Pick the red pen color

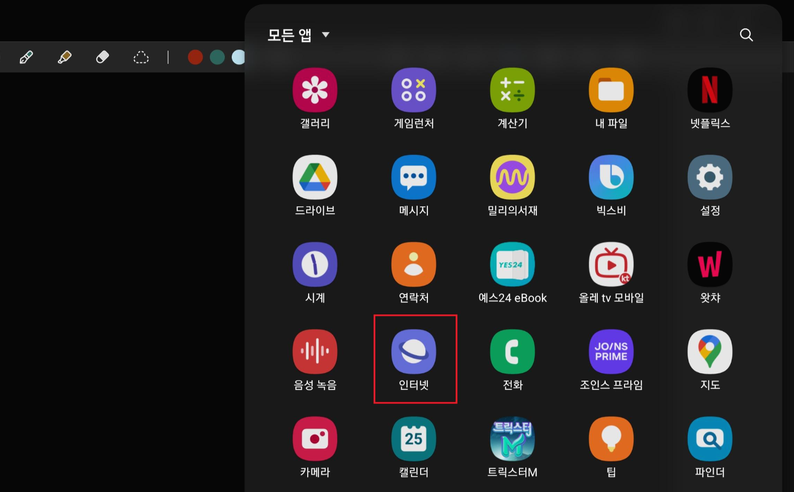[x=195, y=57]
